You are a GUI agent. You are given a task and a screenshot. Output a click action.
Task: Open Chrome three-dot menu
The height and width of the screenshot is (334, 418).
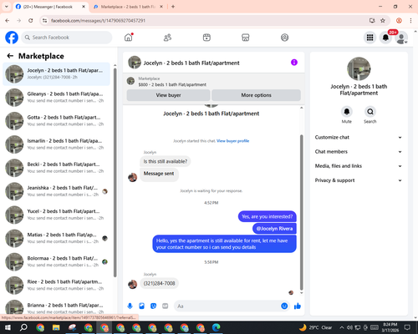click(410, 21)
